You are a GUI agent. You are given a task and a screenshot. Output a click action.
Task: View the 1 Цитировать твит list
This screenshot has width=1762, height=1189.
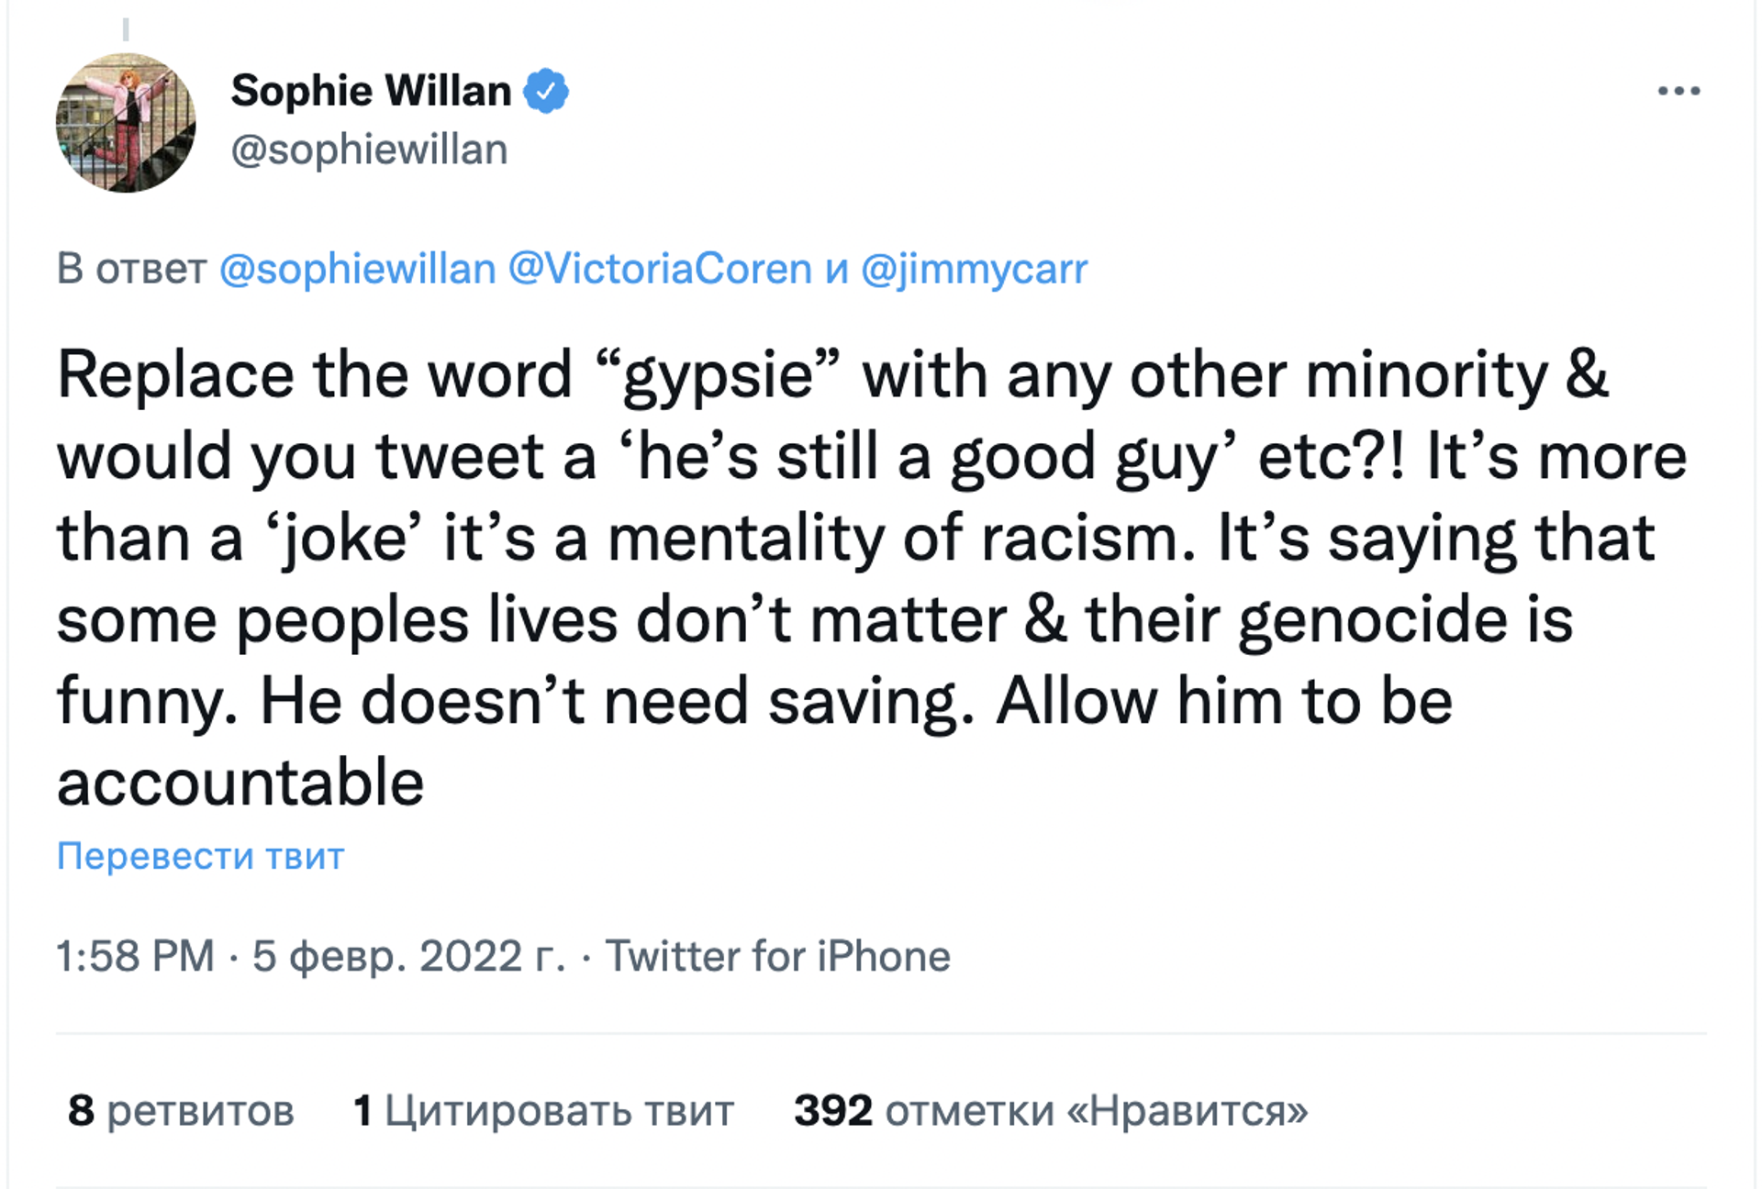tap(543, 1110)
